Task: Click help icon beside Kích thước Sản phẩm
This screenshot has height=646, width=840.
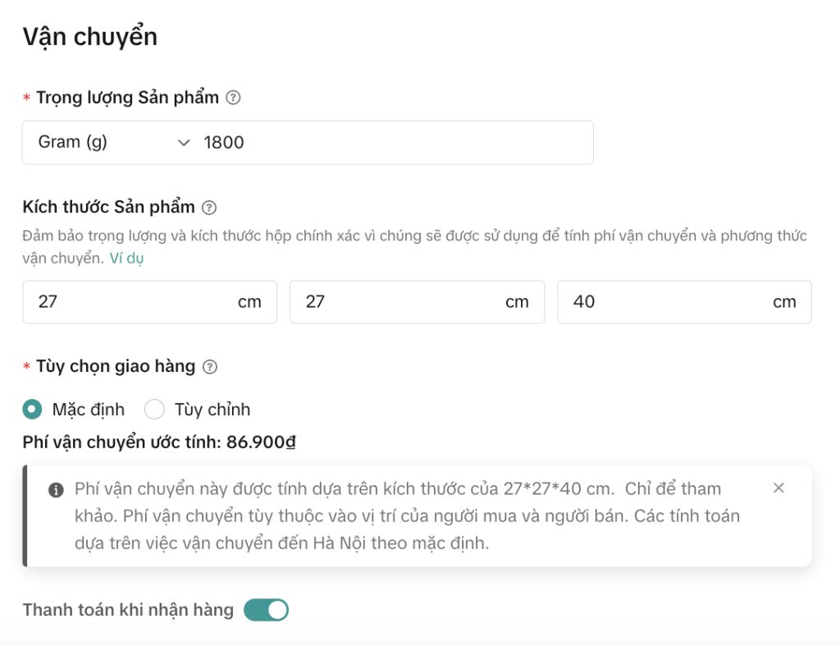Action: (209, 207)
